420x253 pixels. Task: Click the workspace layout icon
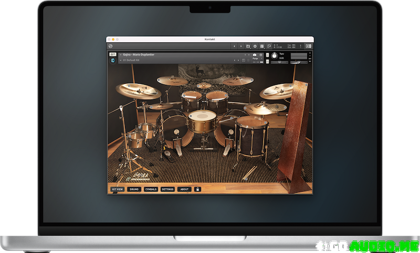pyautogui.click(x=262, y=46)
